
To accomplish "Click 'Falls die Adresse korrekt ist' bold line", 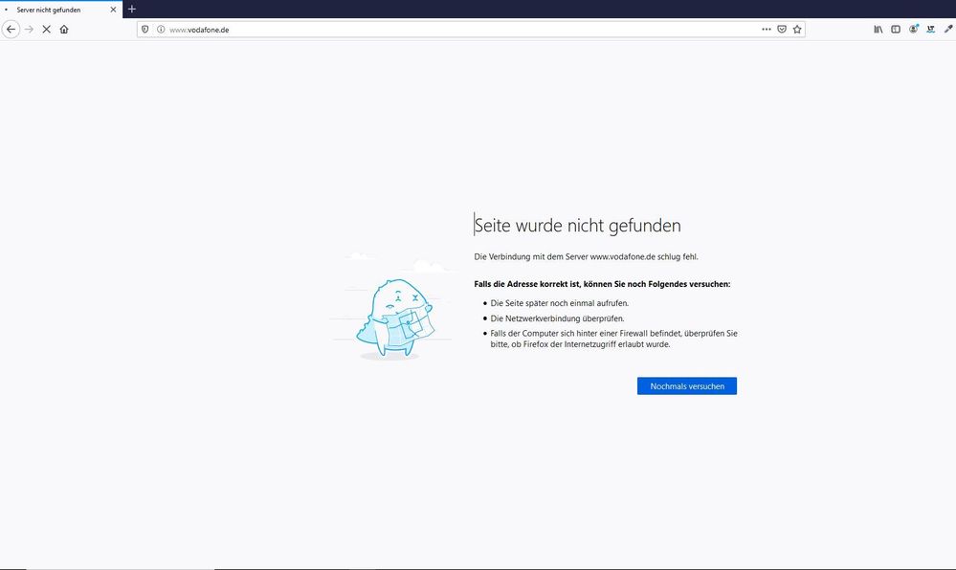I will point(602,284).
